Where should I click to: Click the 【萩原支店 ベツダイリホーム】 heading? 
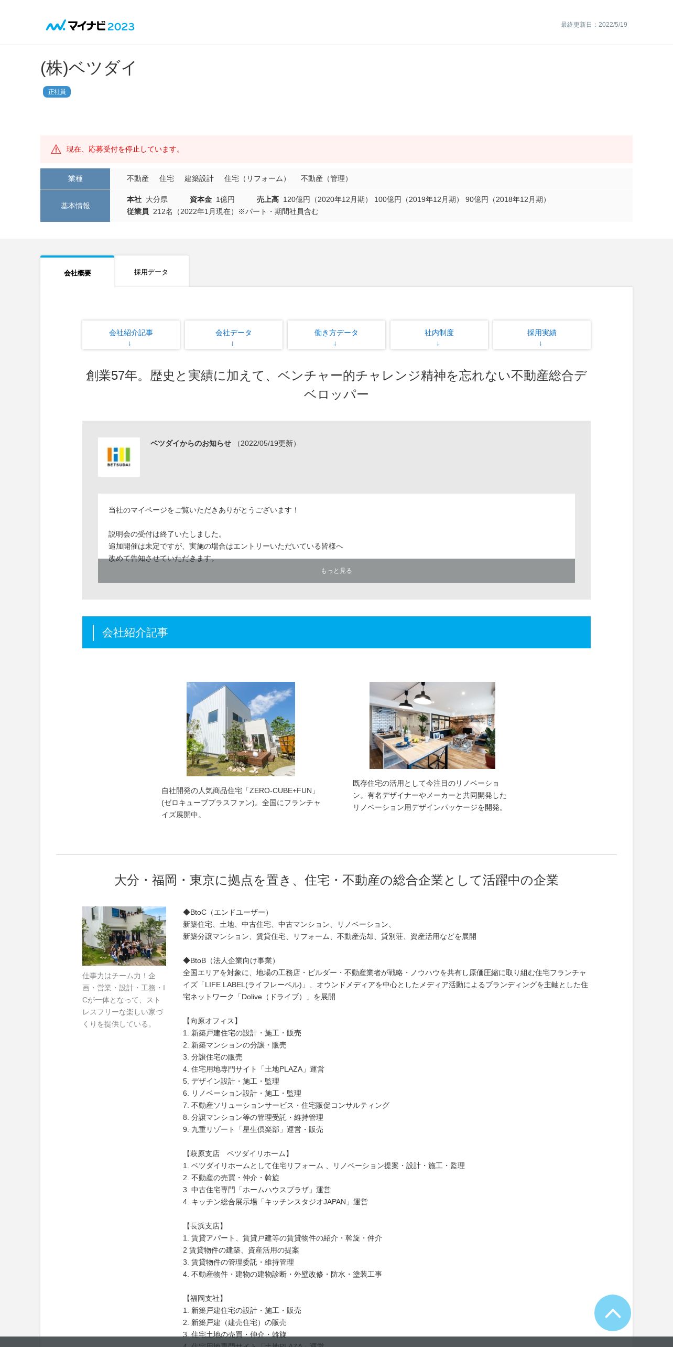pos(237,1153)
